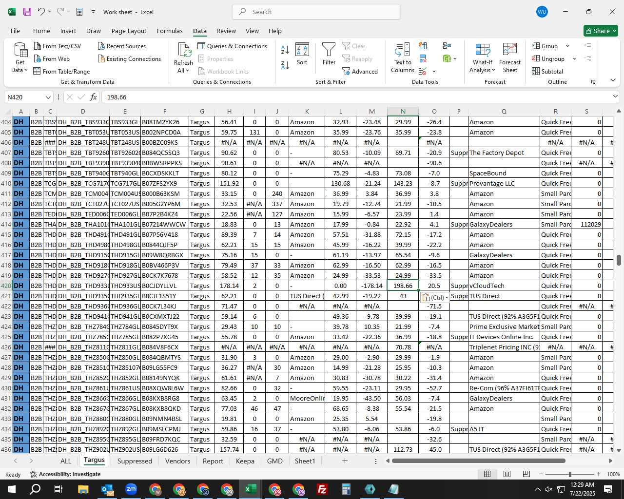Open Recent Sources
Viewport: 624px width, 499px height.
click(x=122, y=46)
